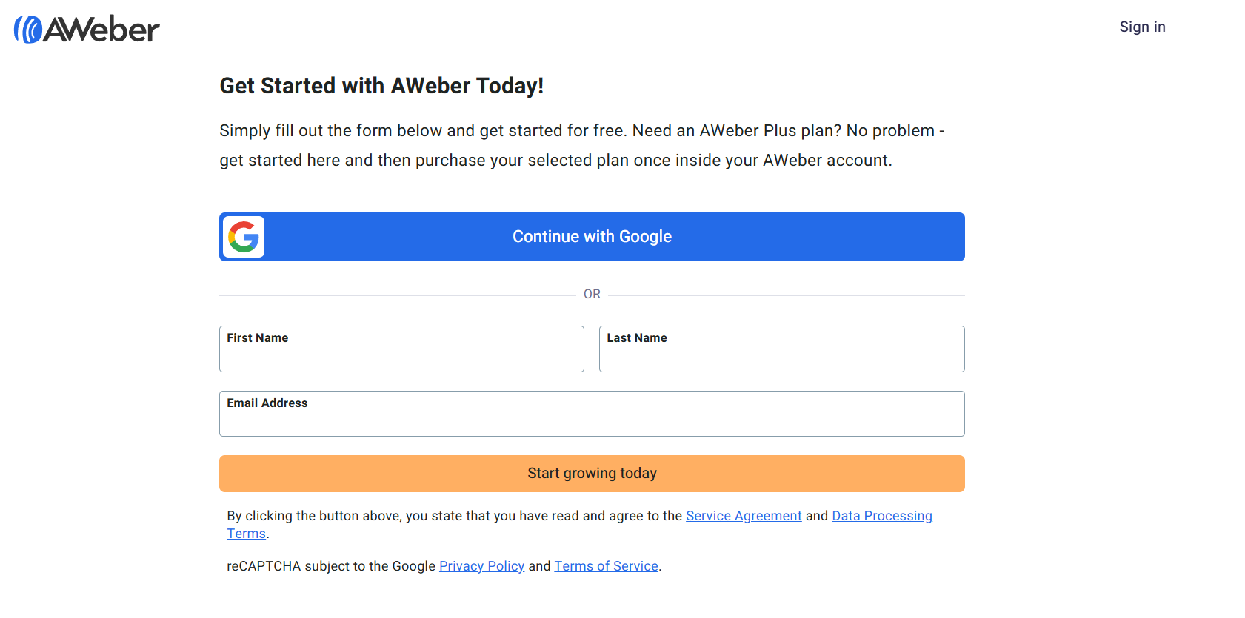This screenshot has height=618, width=1245.
Task: Click the Google 'G' logo icon
Action: click(x=244, y=237)
